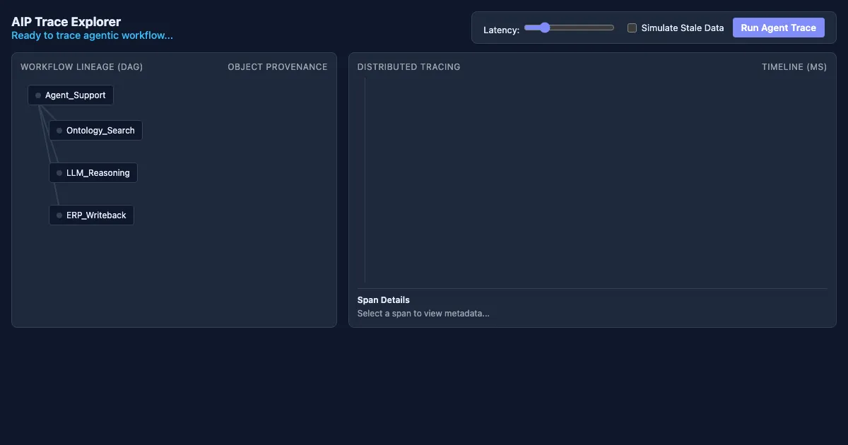Click the AIP Trace Explorer title

point(66,22)
